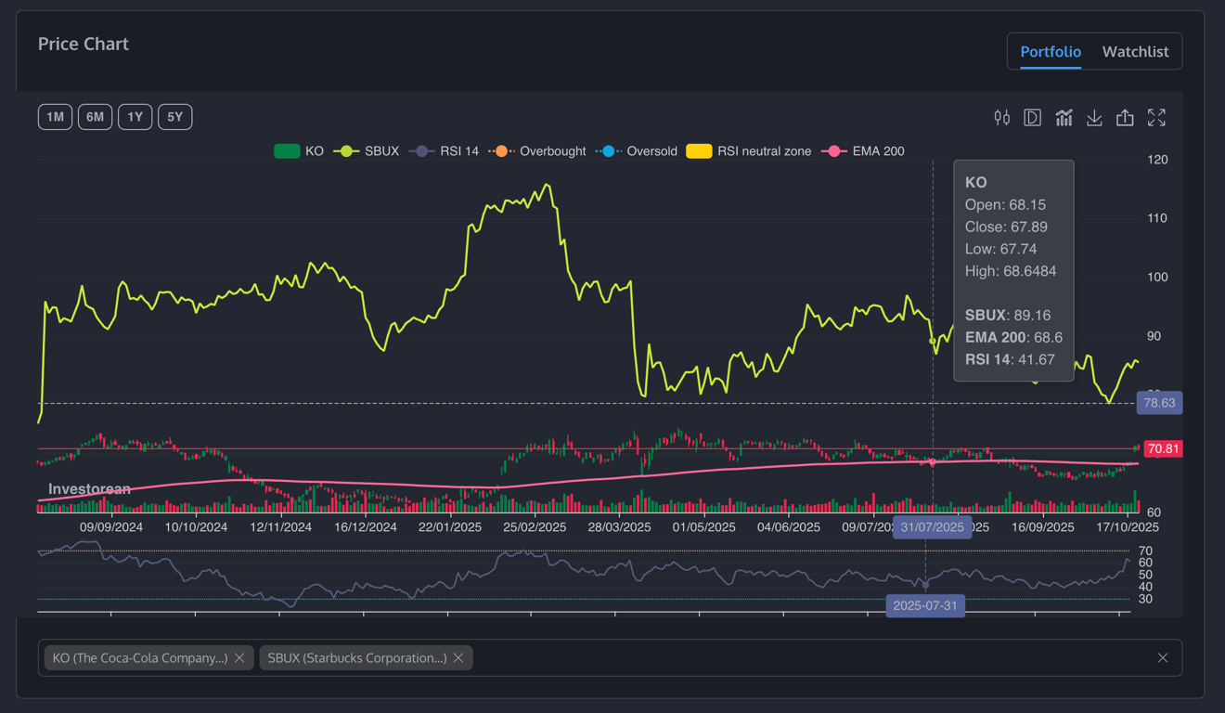Expand chart to fullscreen
This screenshot has height=713, width=1225.
point(1156,118)
